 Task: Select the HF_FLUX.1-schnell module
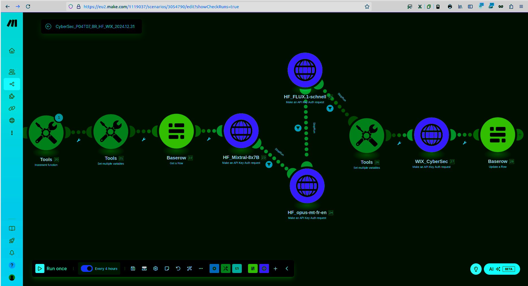click(x=305, y=70)
